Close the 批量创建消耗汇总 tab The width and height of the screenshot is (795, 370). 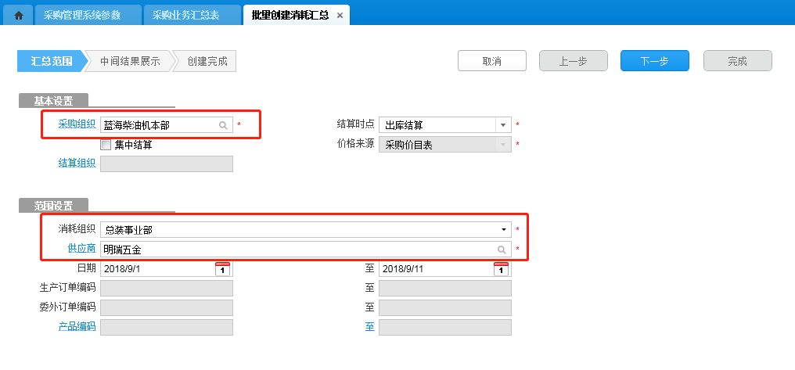point(339,16)
